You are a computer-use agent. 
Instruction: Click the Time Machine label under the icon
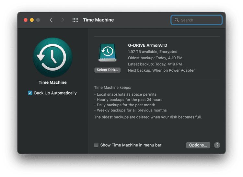(x=52, y=83)
